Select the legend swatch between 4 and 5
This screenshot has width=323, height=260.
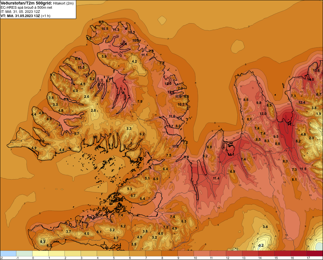pos(105,254)
